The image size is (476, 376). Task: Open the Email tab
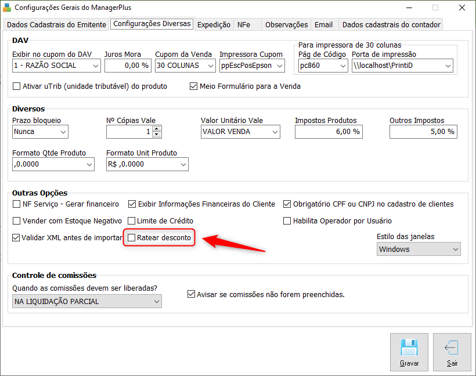323,24
